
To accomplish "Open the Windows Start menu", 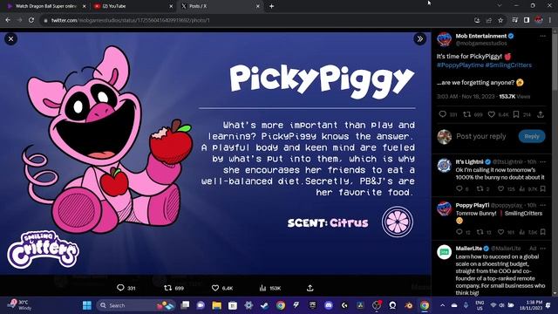I will tap(87, 305).
